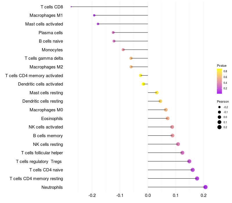Click the Pearson 0.2 legend circle
Image resolution: width=232 pixels, height=203 pixels.
pyautogui.click(x=219, y=127)
